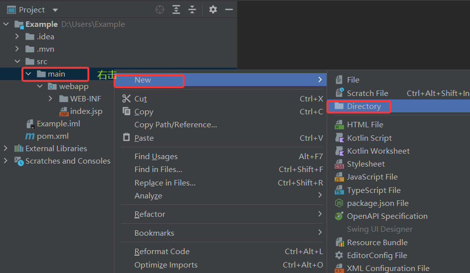Select the .idea folder row

pyautogui.click(x=118, y=36)
